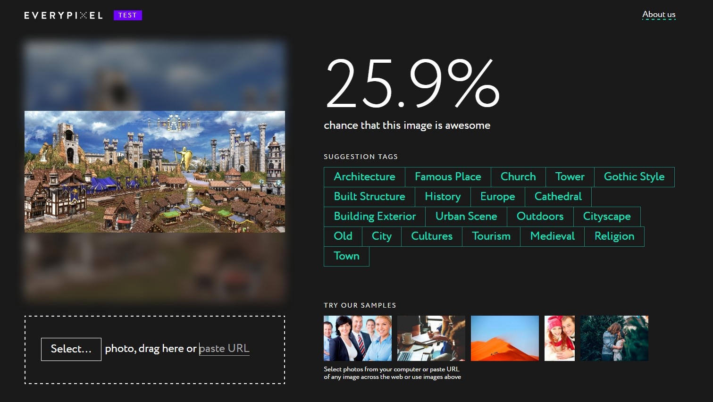Choose the couple in red hats sample

(560, 338)
